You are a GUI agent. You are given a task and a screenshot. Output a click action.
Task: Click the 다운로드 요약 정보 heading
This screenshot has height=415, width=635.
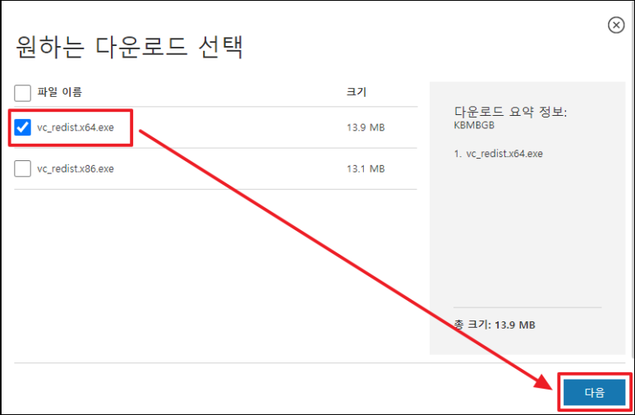click(510, 112)
